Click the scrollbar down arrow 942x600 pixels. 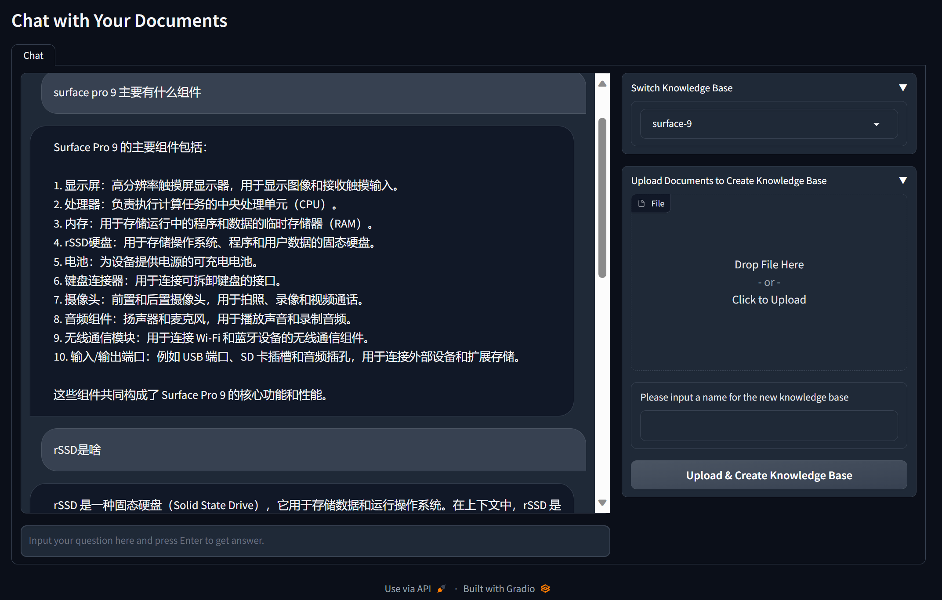(602, 502)
